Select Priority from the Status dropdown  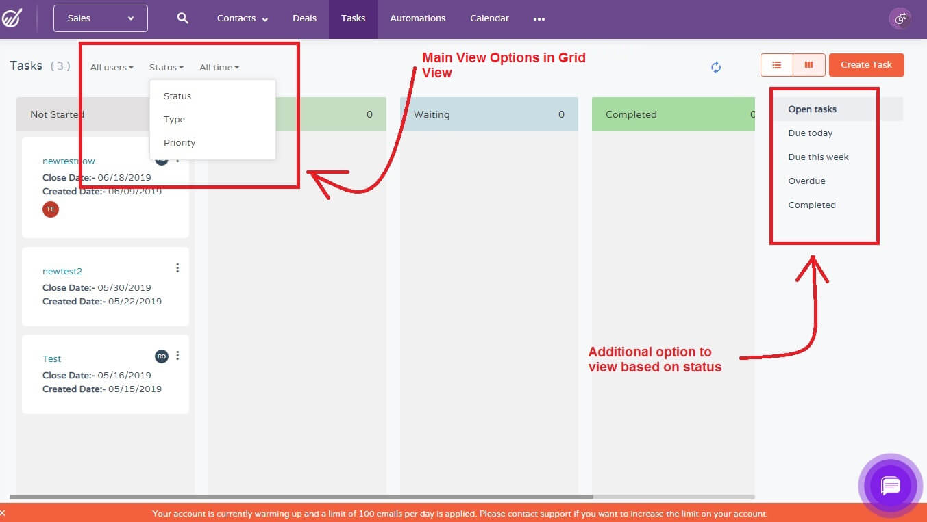(180, 142)
